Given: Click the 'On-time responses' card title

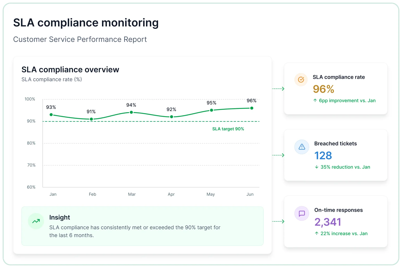Looking at the screenshot, I should tap(339, 210).
